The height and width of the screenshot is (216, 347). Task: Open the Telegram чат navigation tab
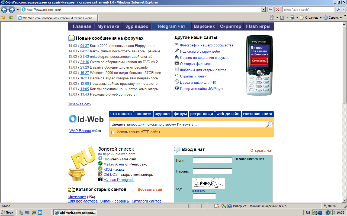(171, 26)
